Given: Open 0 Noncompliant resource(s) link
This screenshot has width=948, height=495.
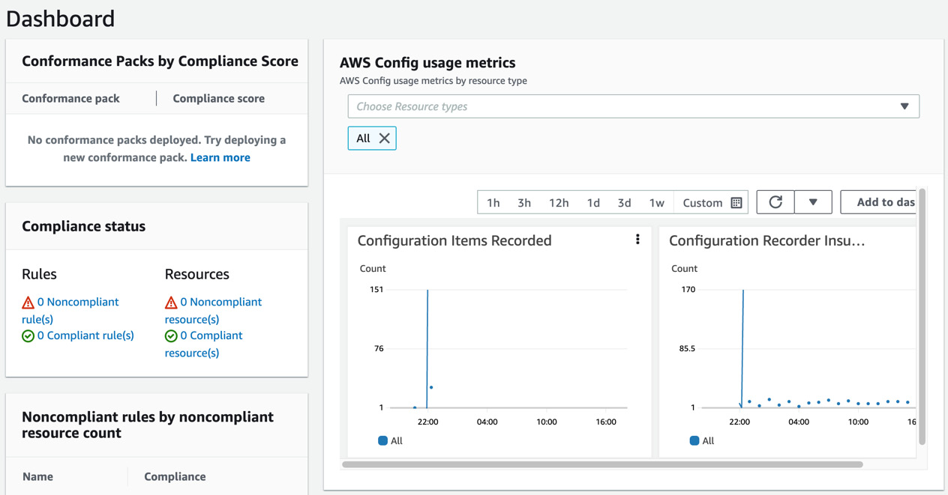Looking at the screenshot, I should pos(214,310).
